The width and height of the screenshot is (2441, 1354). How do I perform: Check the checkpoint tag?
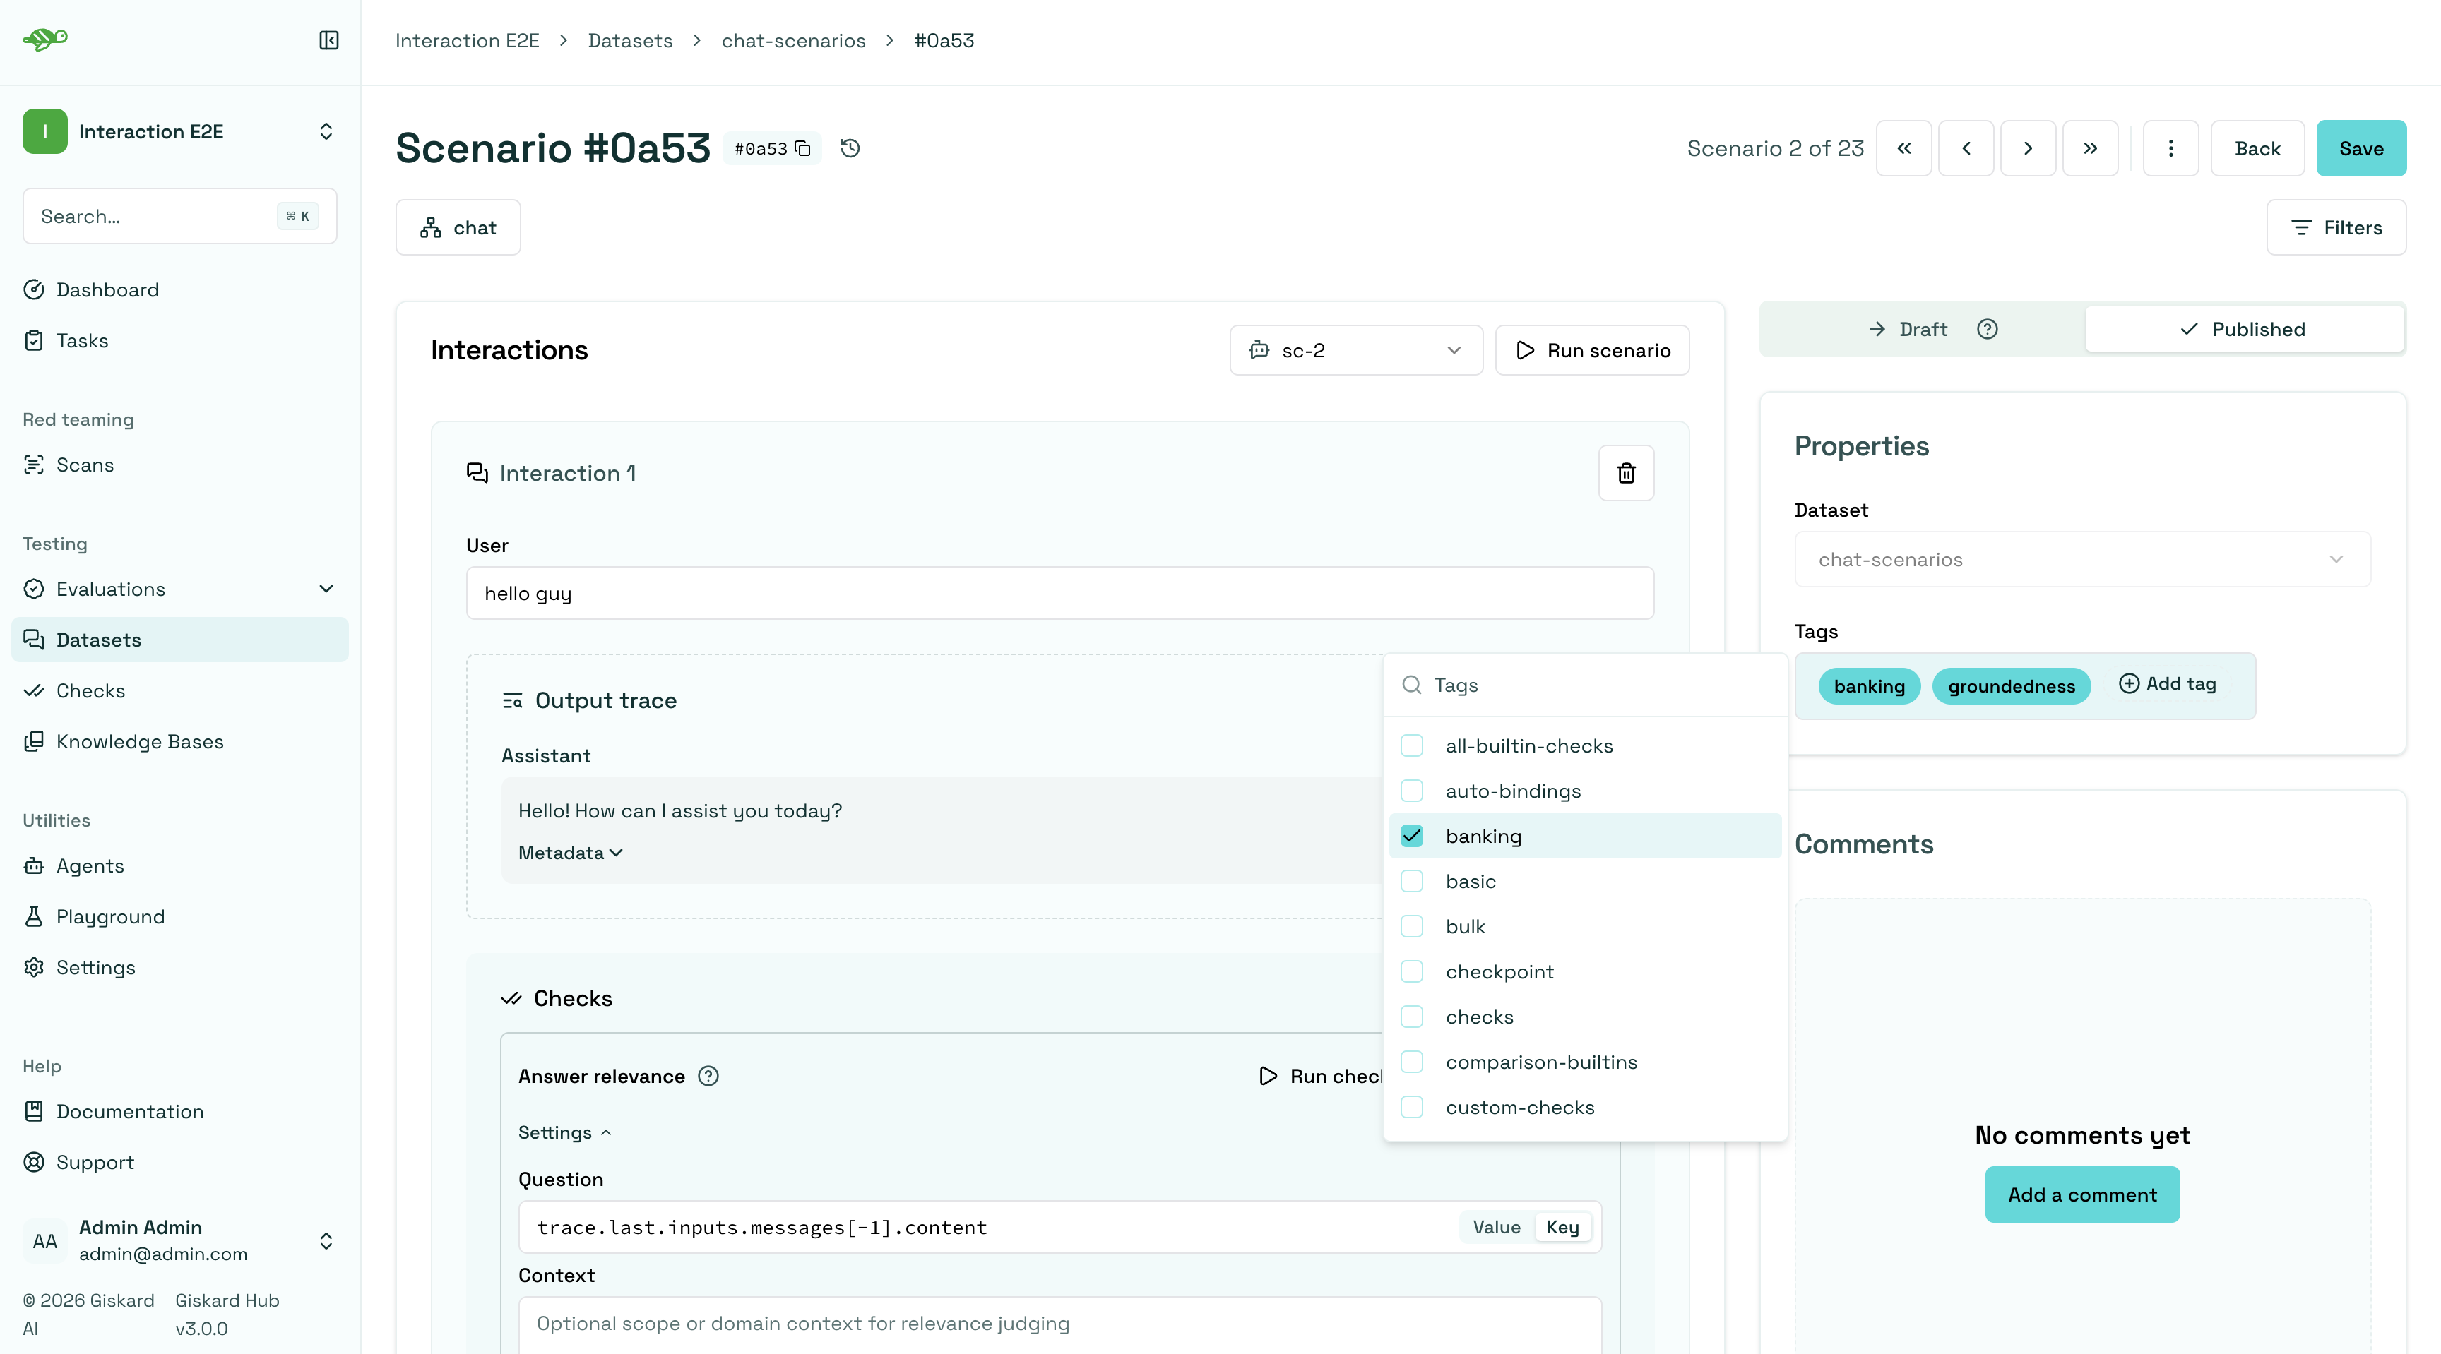1412,971
